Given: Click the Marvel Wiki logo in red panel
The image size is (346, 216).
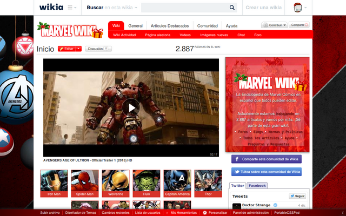Looking at the screenshot, I should 270,82.
